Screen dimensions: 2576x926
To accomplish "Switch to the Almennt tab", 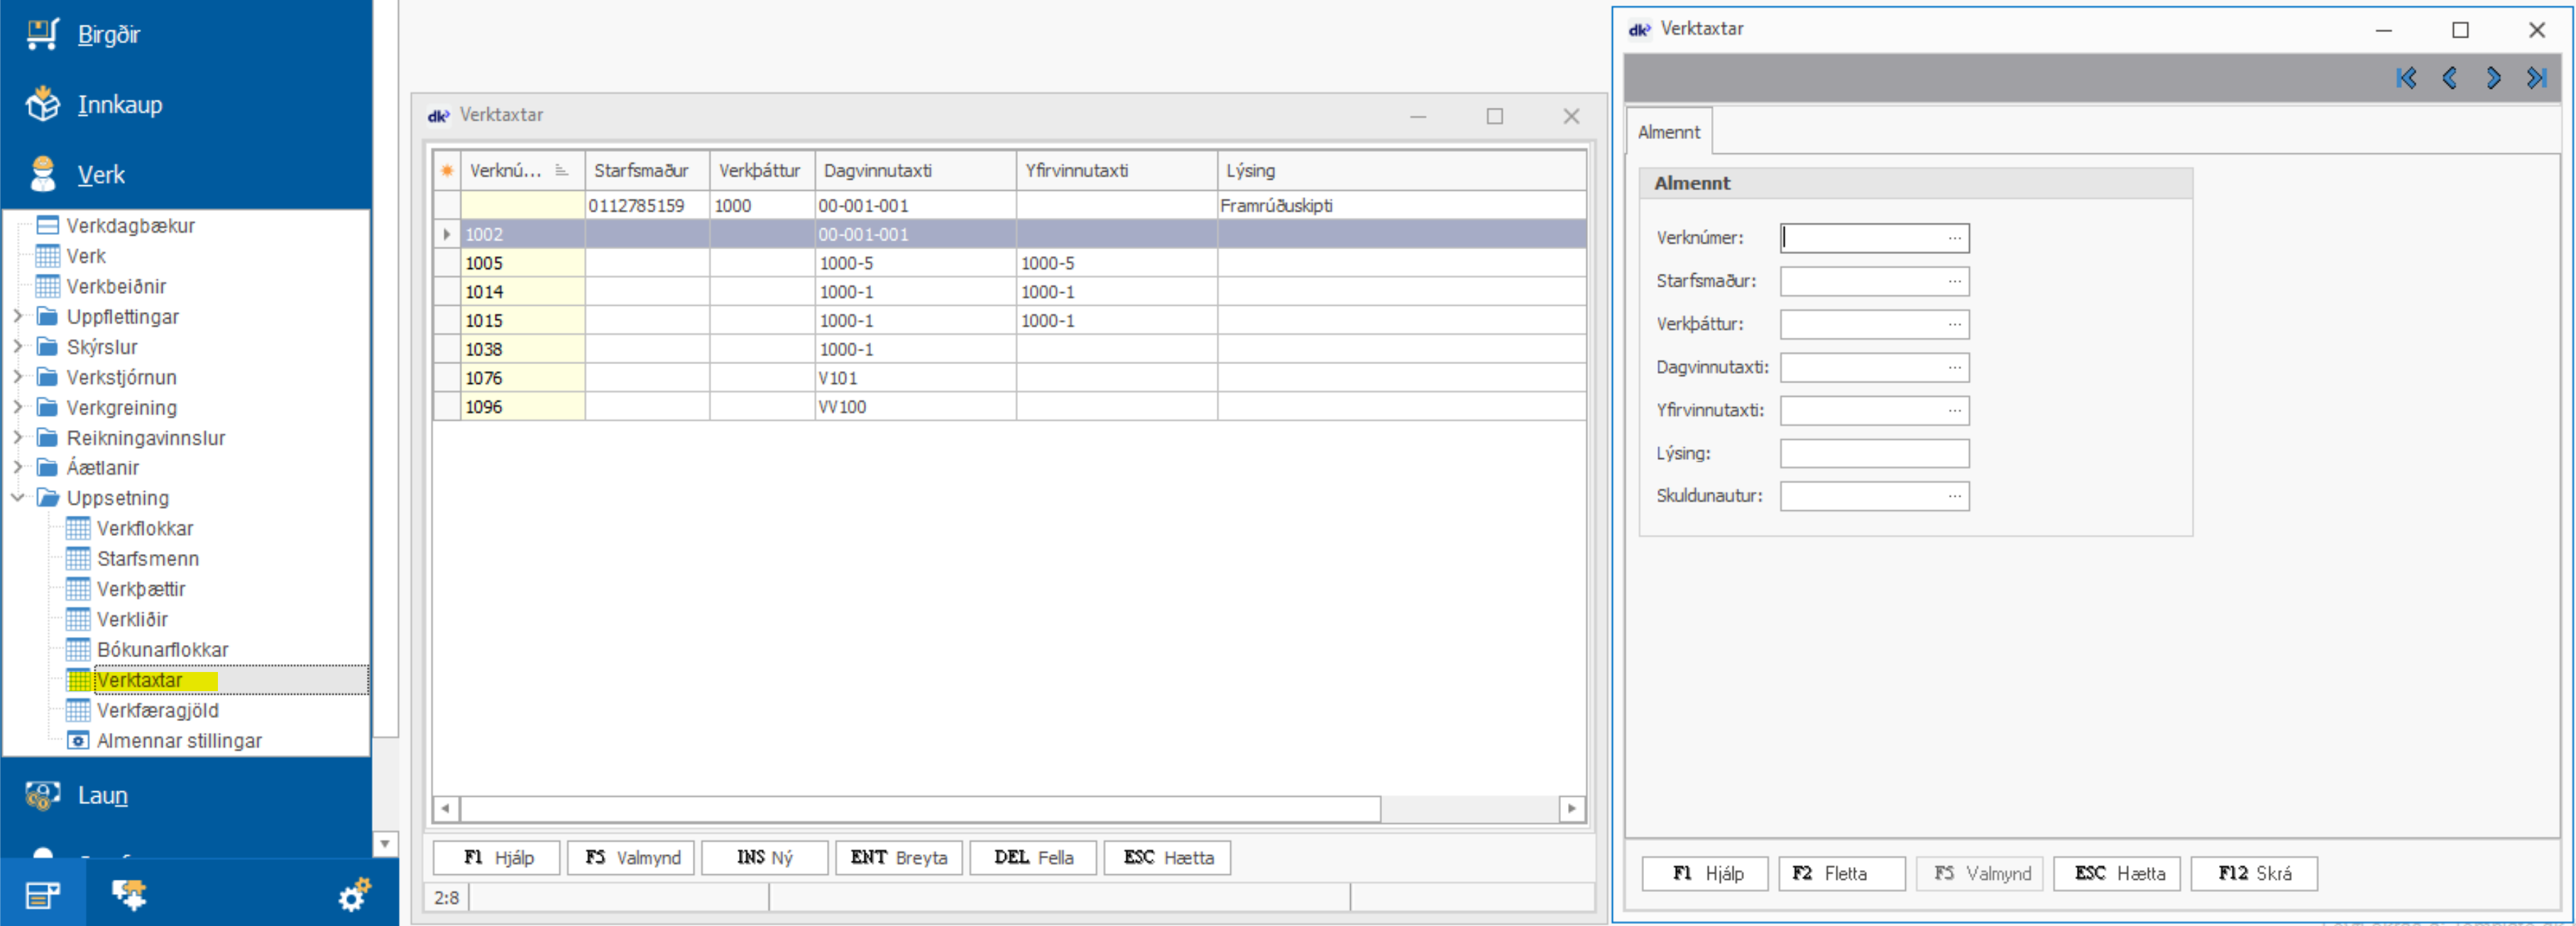I will coord(1668,132).
